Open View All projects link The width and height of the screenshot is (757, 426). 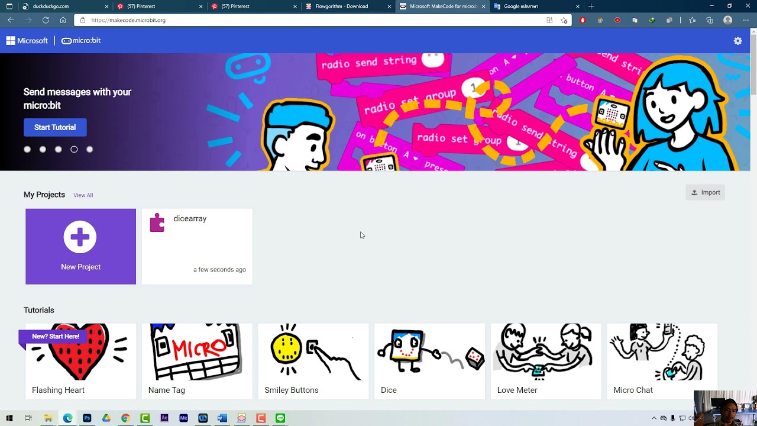coord(83,195)
